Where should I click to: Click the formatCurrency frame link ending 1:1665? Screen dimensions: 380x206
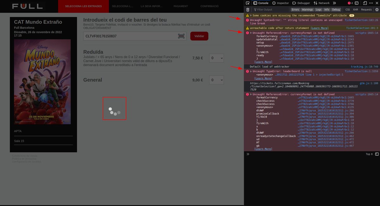coord(316,36)
